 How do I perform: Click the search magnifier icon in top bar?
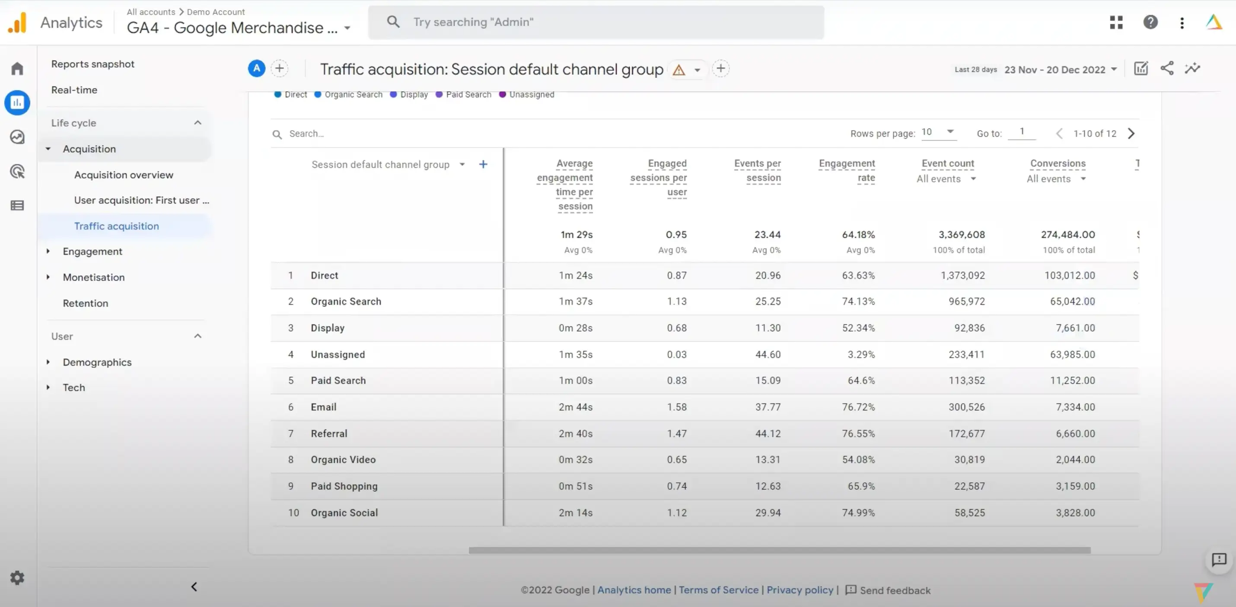point(393,22)
